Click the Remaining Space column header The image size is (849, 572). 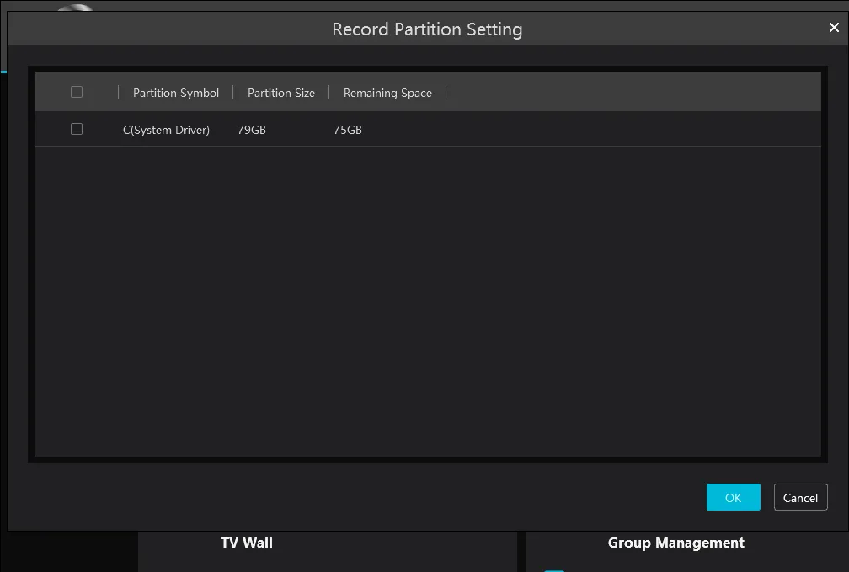[x=387, y=93]
